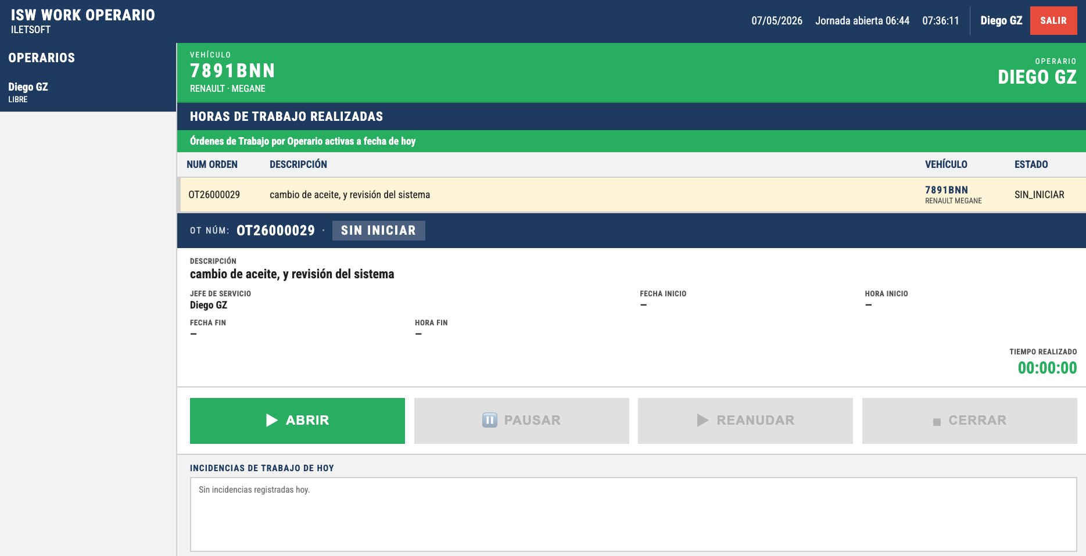Select operario Diego GZ in sidebar
The height and width of the screenshot is (556, 1086).
pos(88,92)
